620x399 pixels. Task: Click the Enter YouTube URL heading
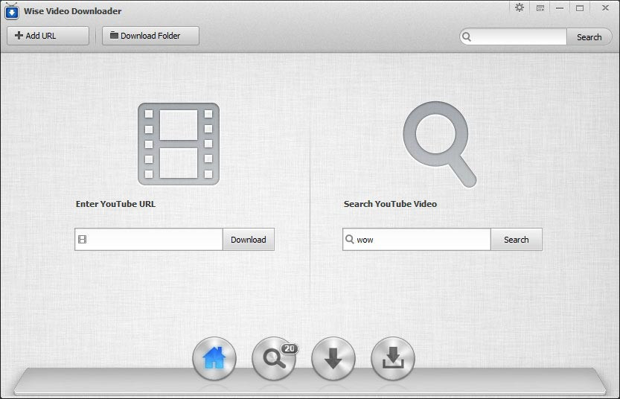[115, 204]
